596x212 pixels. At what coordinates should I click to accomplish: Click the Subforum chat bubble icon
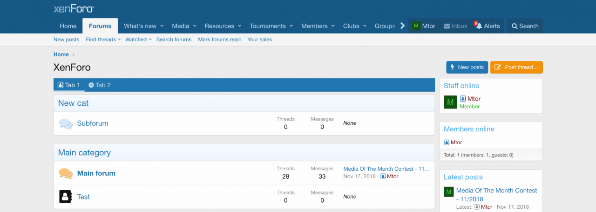click(x=66, y=124)
